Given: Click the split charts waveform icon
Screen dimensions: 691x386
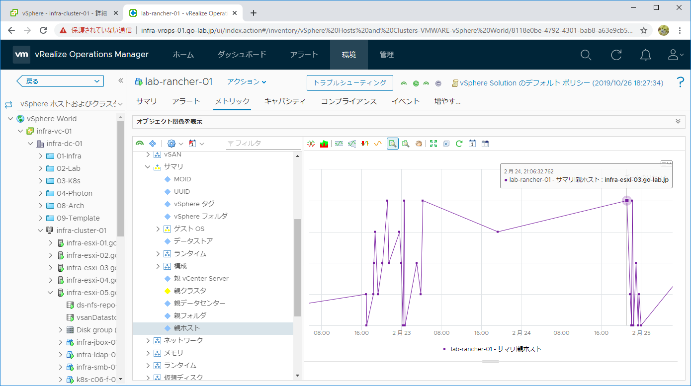Looking at the screenshot, I should (312, 144).
